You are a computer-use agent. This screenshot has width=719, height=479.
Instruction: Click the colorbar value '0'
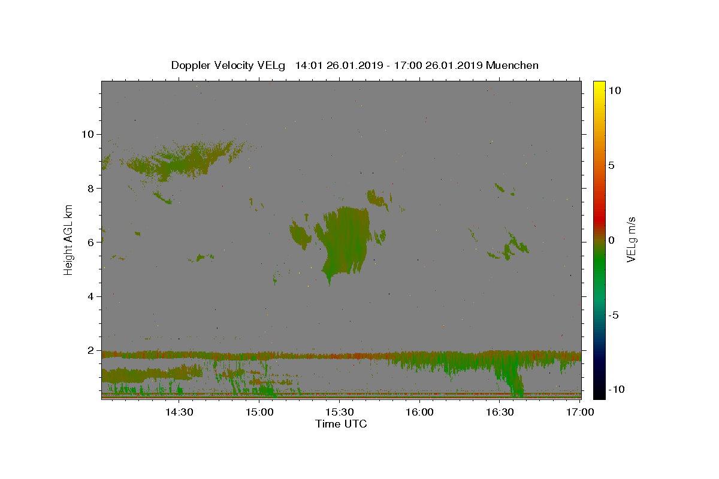(611, 240)
